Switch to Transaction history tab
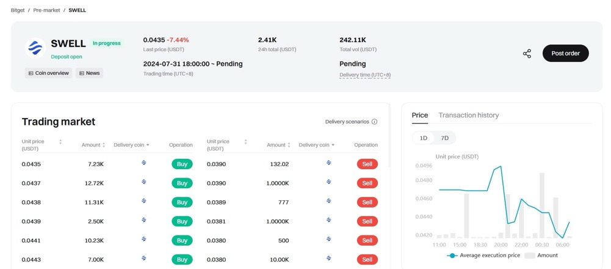The width and height of the screenshot is (611, 269). coord(468,115)
